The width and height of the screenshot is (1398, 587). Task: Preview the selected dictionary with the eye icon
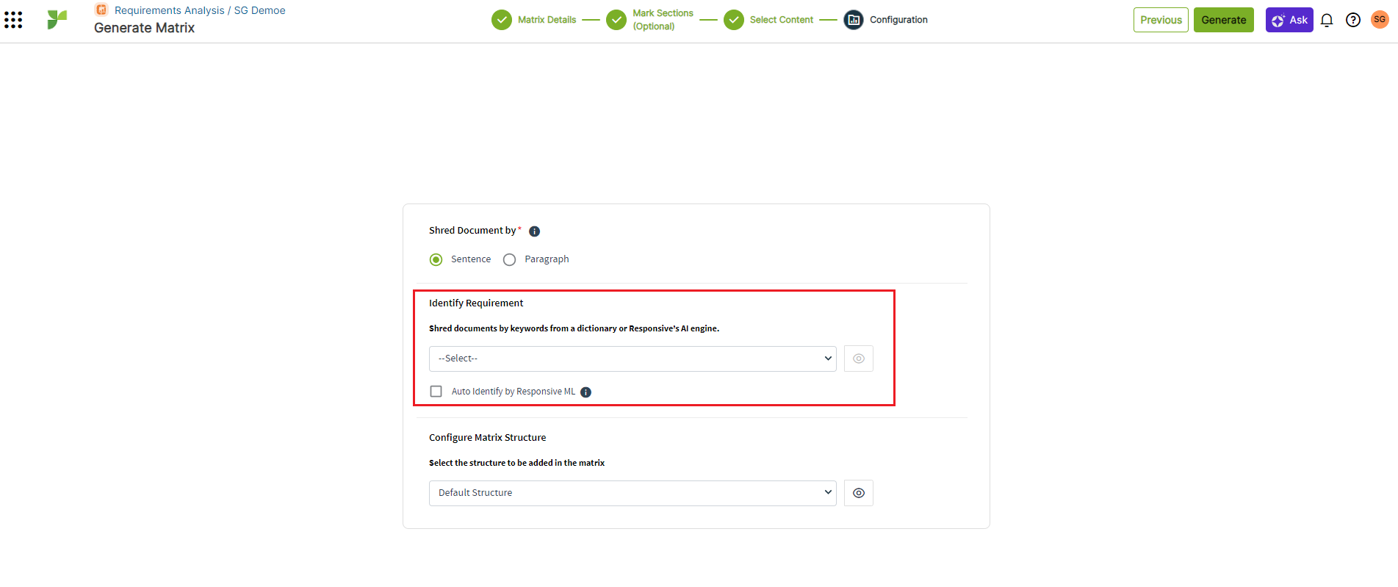coord(859,359)
